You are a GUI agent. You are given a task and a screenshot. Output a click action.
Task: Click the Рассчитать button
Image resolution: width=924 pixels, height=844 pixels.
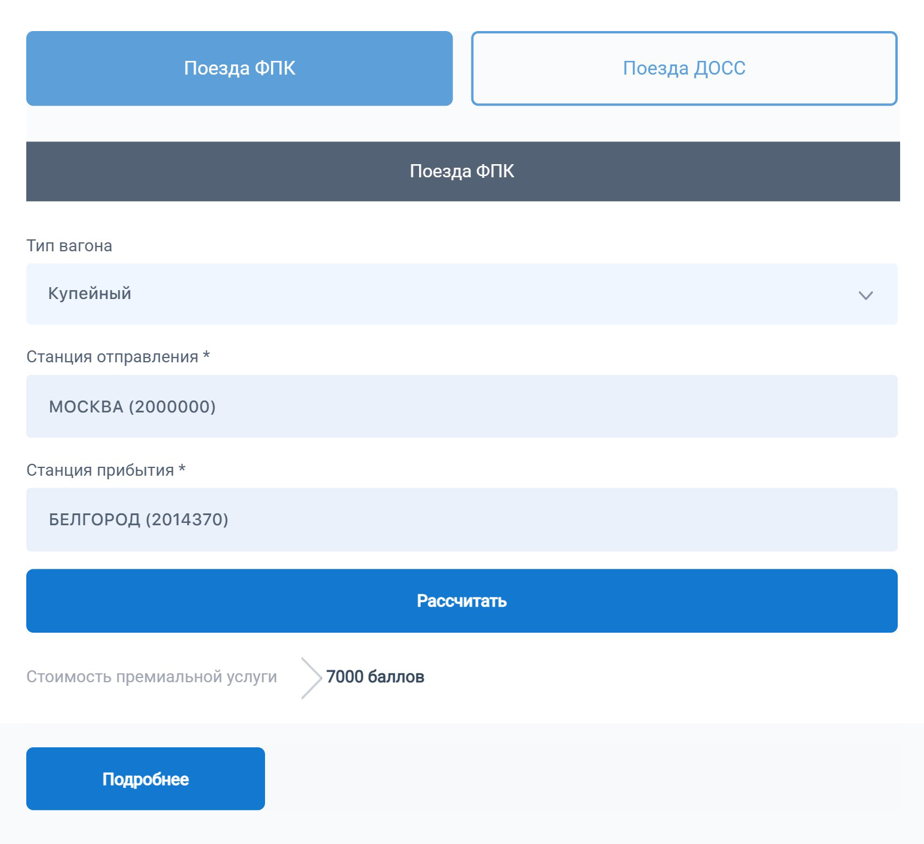(461, 600)
